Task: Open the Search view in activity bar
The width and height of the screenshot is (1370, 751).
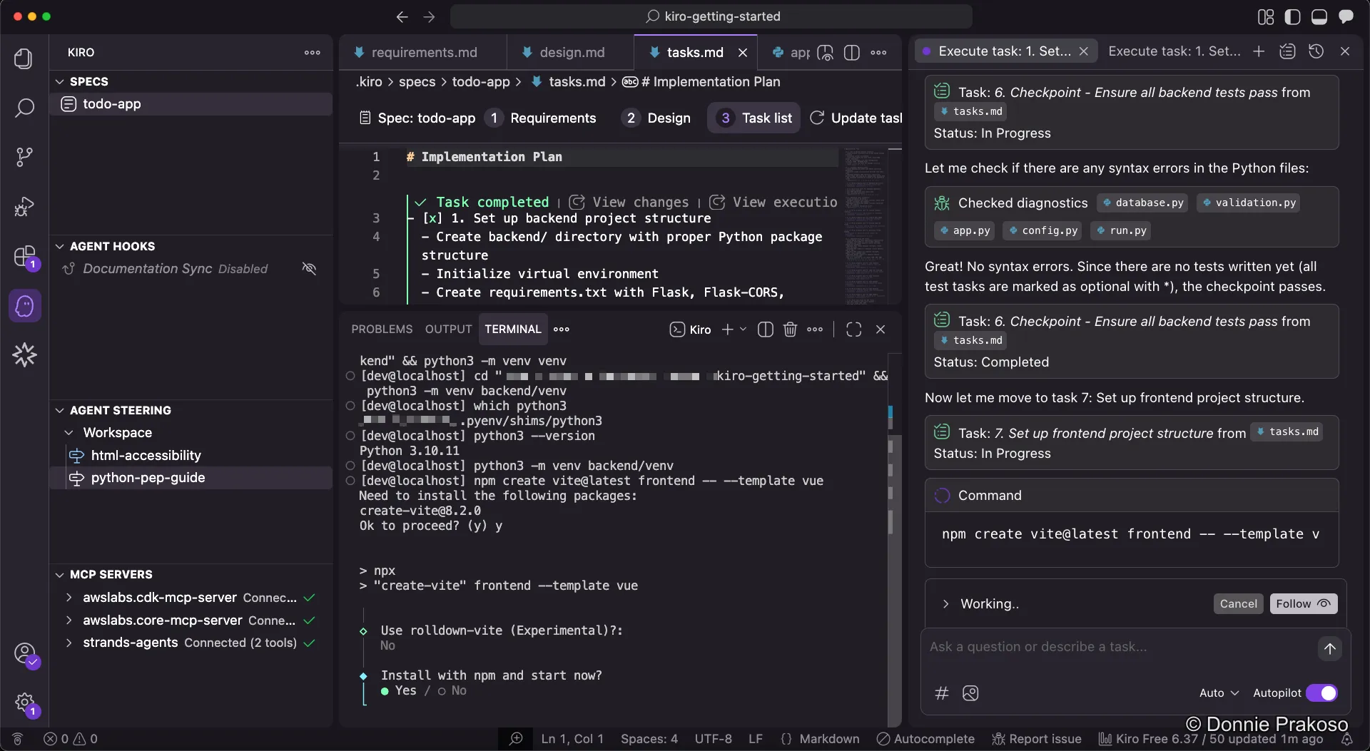Action: tap(24, 108)
